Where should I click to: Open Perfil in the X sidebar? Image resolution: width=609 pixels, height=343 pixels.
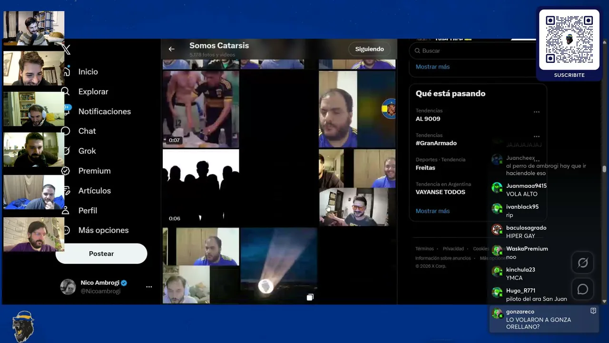coord(88,211)
